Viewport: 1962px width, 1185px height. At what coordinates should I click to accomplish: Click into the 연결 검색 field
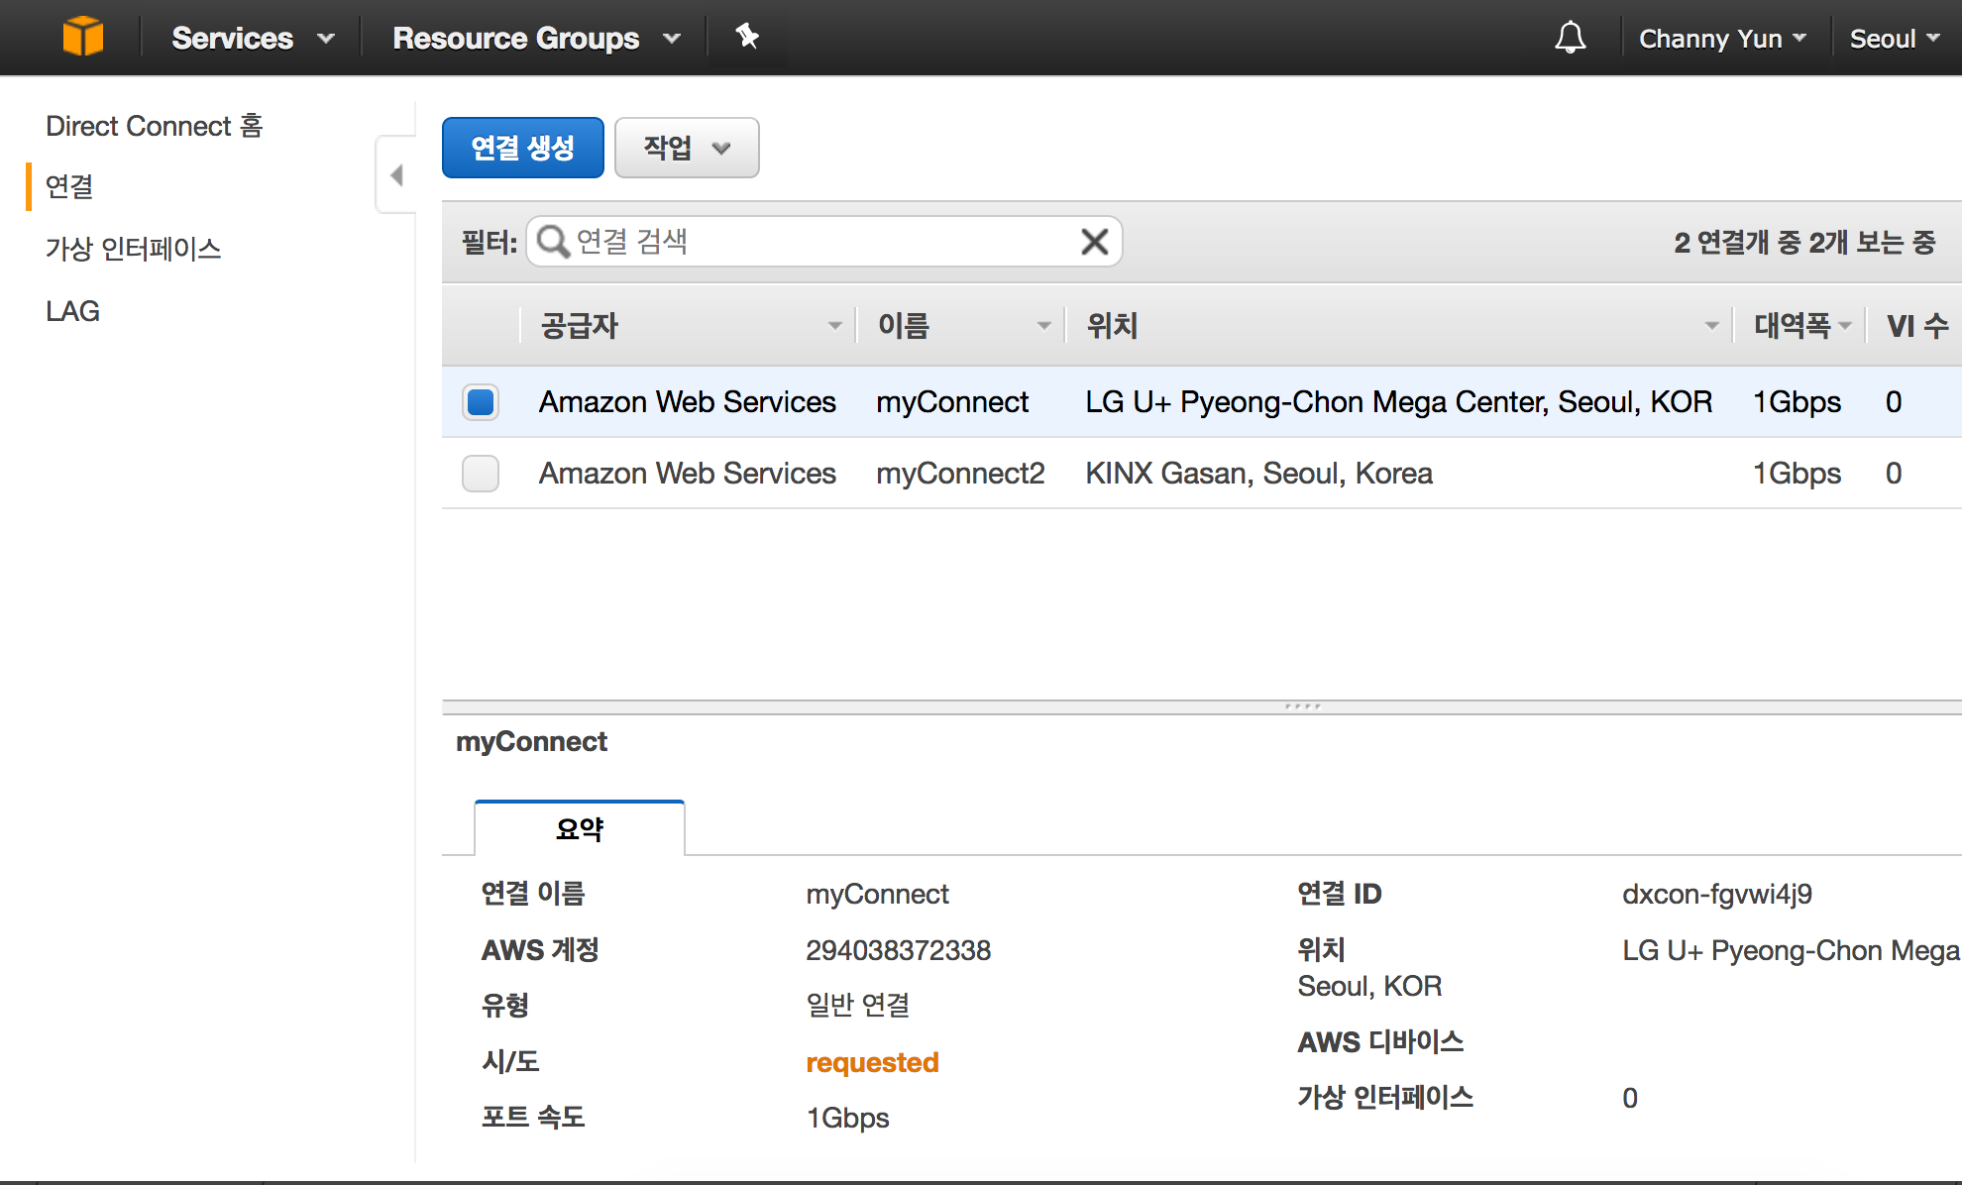point(822,242)
